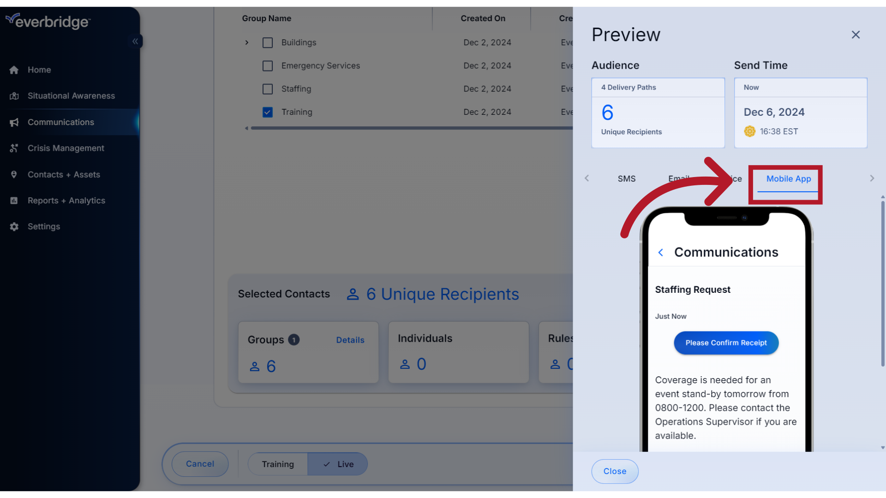886x498 pixels.
Task: Switch to the SMS preview tab
Action: [x=626, y=178]
